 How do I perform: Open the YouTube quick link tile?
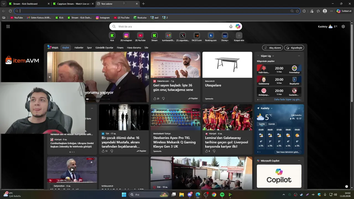pos(140,35)
